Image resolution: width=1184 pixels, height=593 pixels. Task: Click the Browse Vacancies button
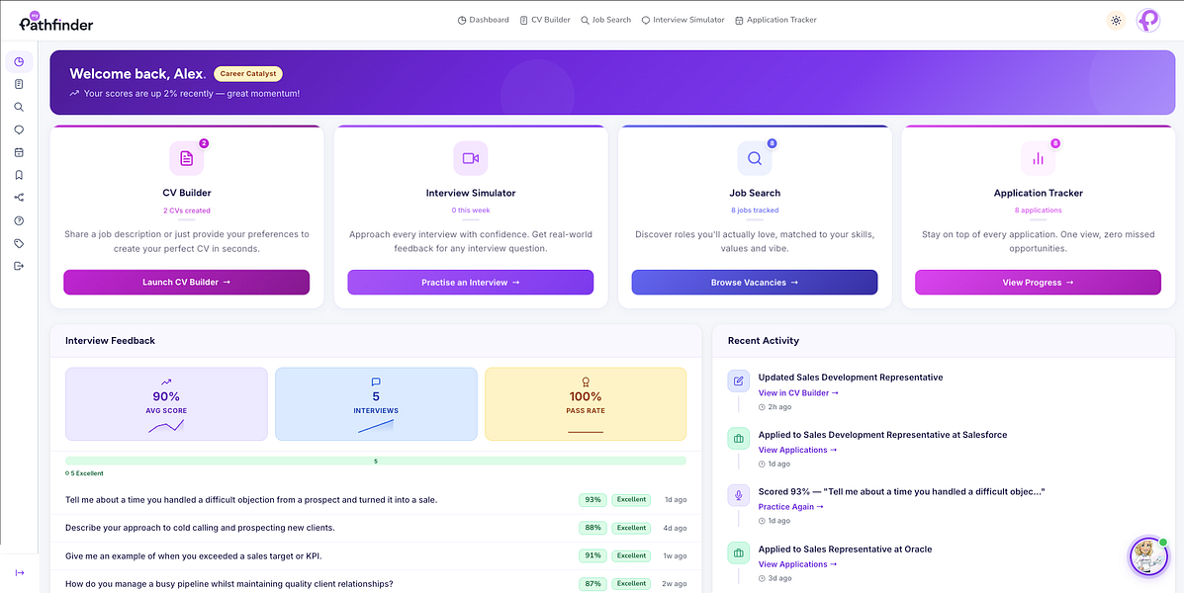[x=755, y=282]
